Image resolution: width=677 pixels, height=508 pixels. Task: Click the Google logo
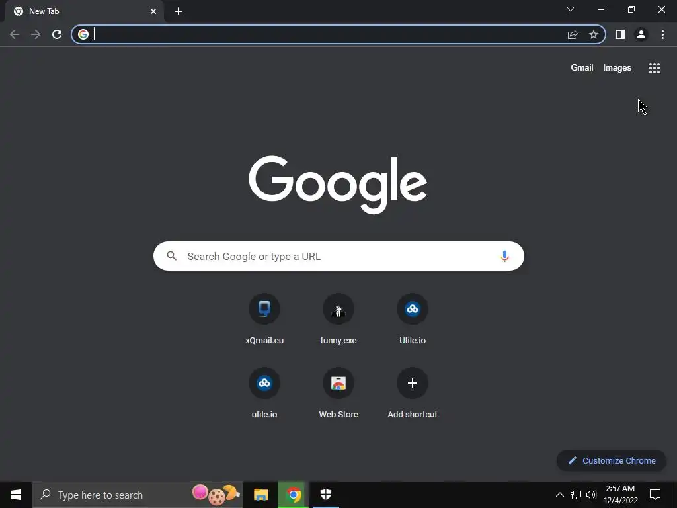(338, 185)
